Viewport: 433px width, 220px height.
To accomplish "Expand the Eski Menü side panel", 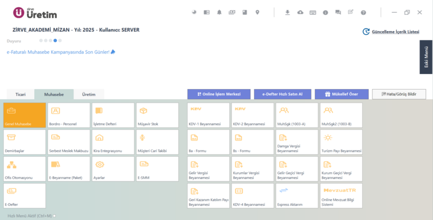I will (426, 57).
